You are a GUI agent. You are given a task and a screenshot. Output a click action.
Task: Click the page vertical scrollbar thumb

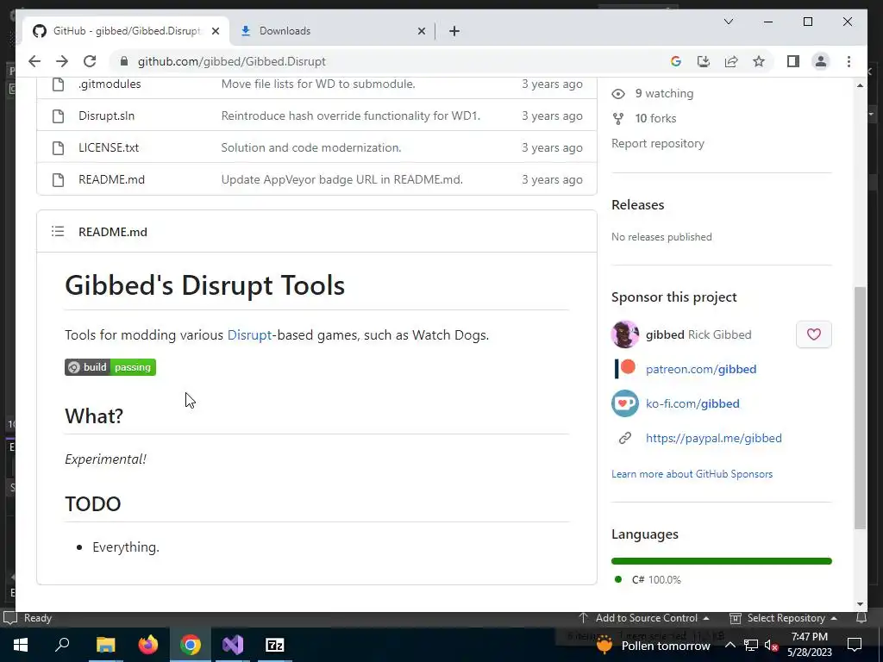point(860,408)
